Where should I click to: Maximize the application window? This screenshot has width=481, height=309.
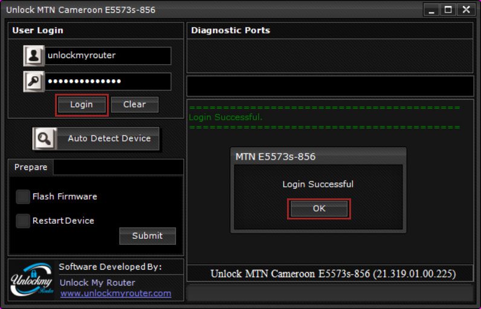click(x=448, y=10)
